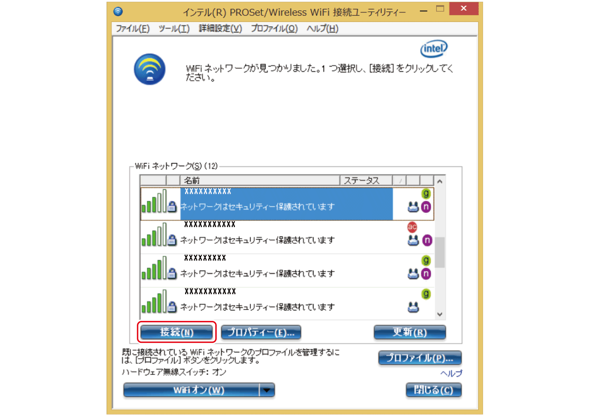Screen dimensions: 593x416
Task: Open the ツール(T) menu
Action: click(x=174, y=29)
